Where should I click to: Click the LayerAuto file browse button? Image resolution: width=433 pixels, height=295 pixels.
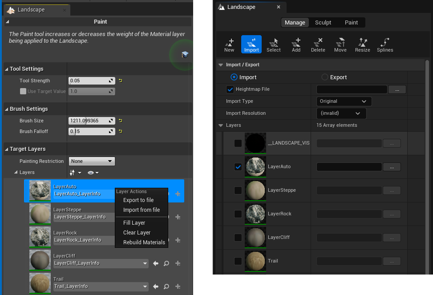[392, 167]
